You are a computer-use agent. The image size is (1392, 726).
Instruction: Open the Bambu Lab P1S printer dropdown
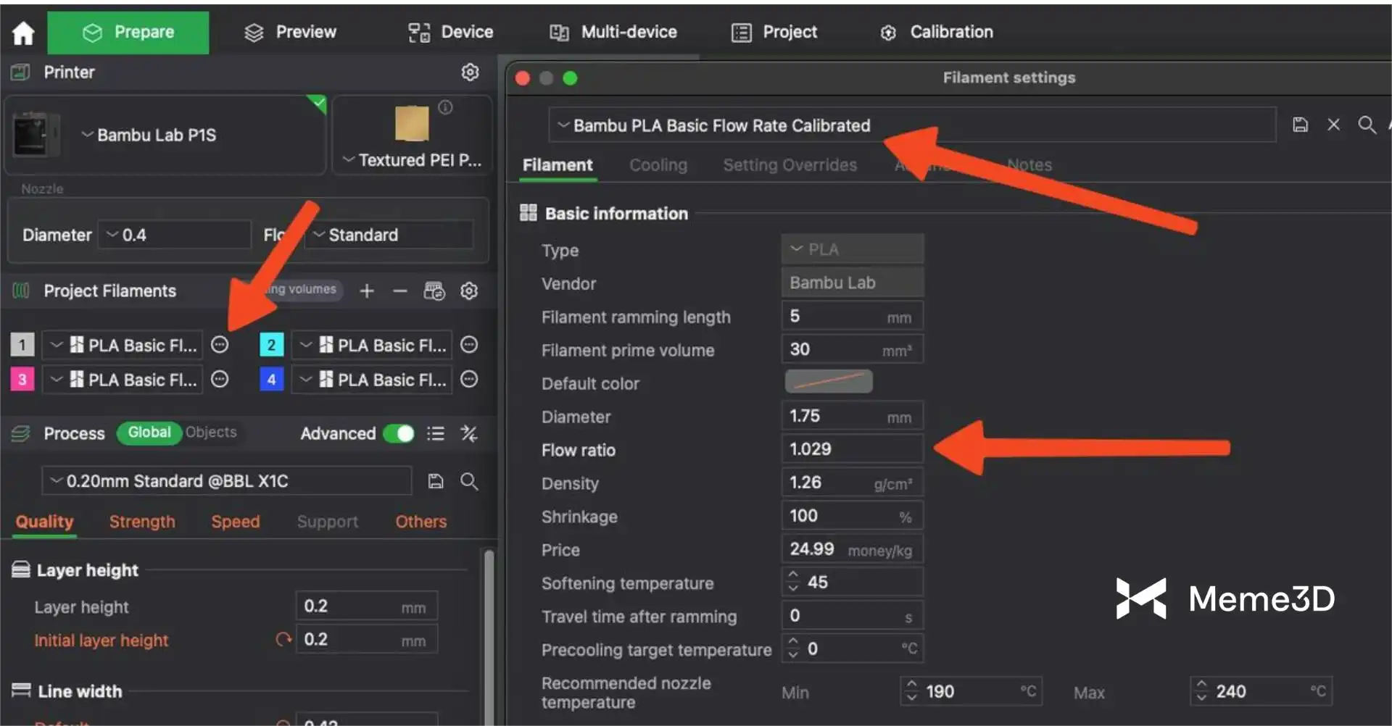156,135
